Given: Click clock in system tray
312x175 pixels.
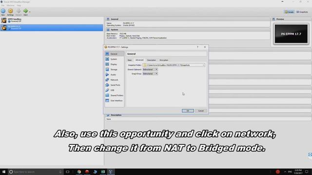Looking at the screenshot, I should point(298,172).
